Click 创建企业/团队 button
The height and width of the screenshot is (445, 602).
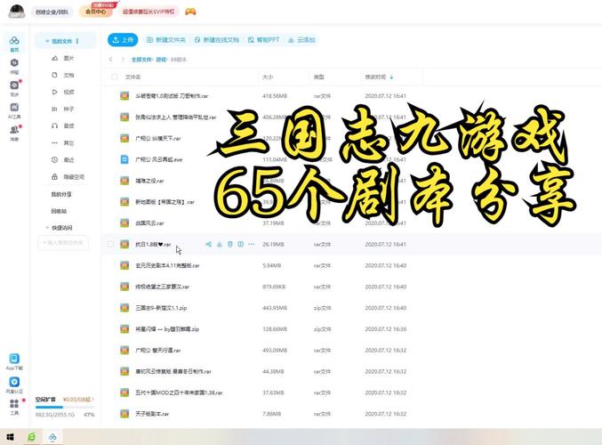point(52,12)
